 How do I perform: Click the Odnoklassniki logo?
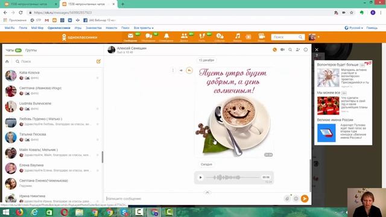coord(80,37)
